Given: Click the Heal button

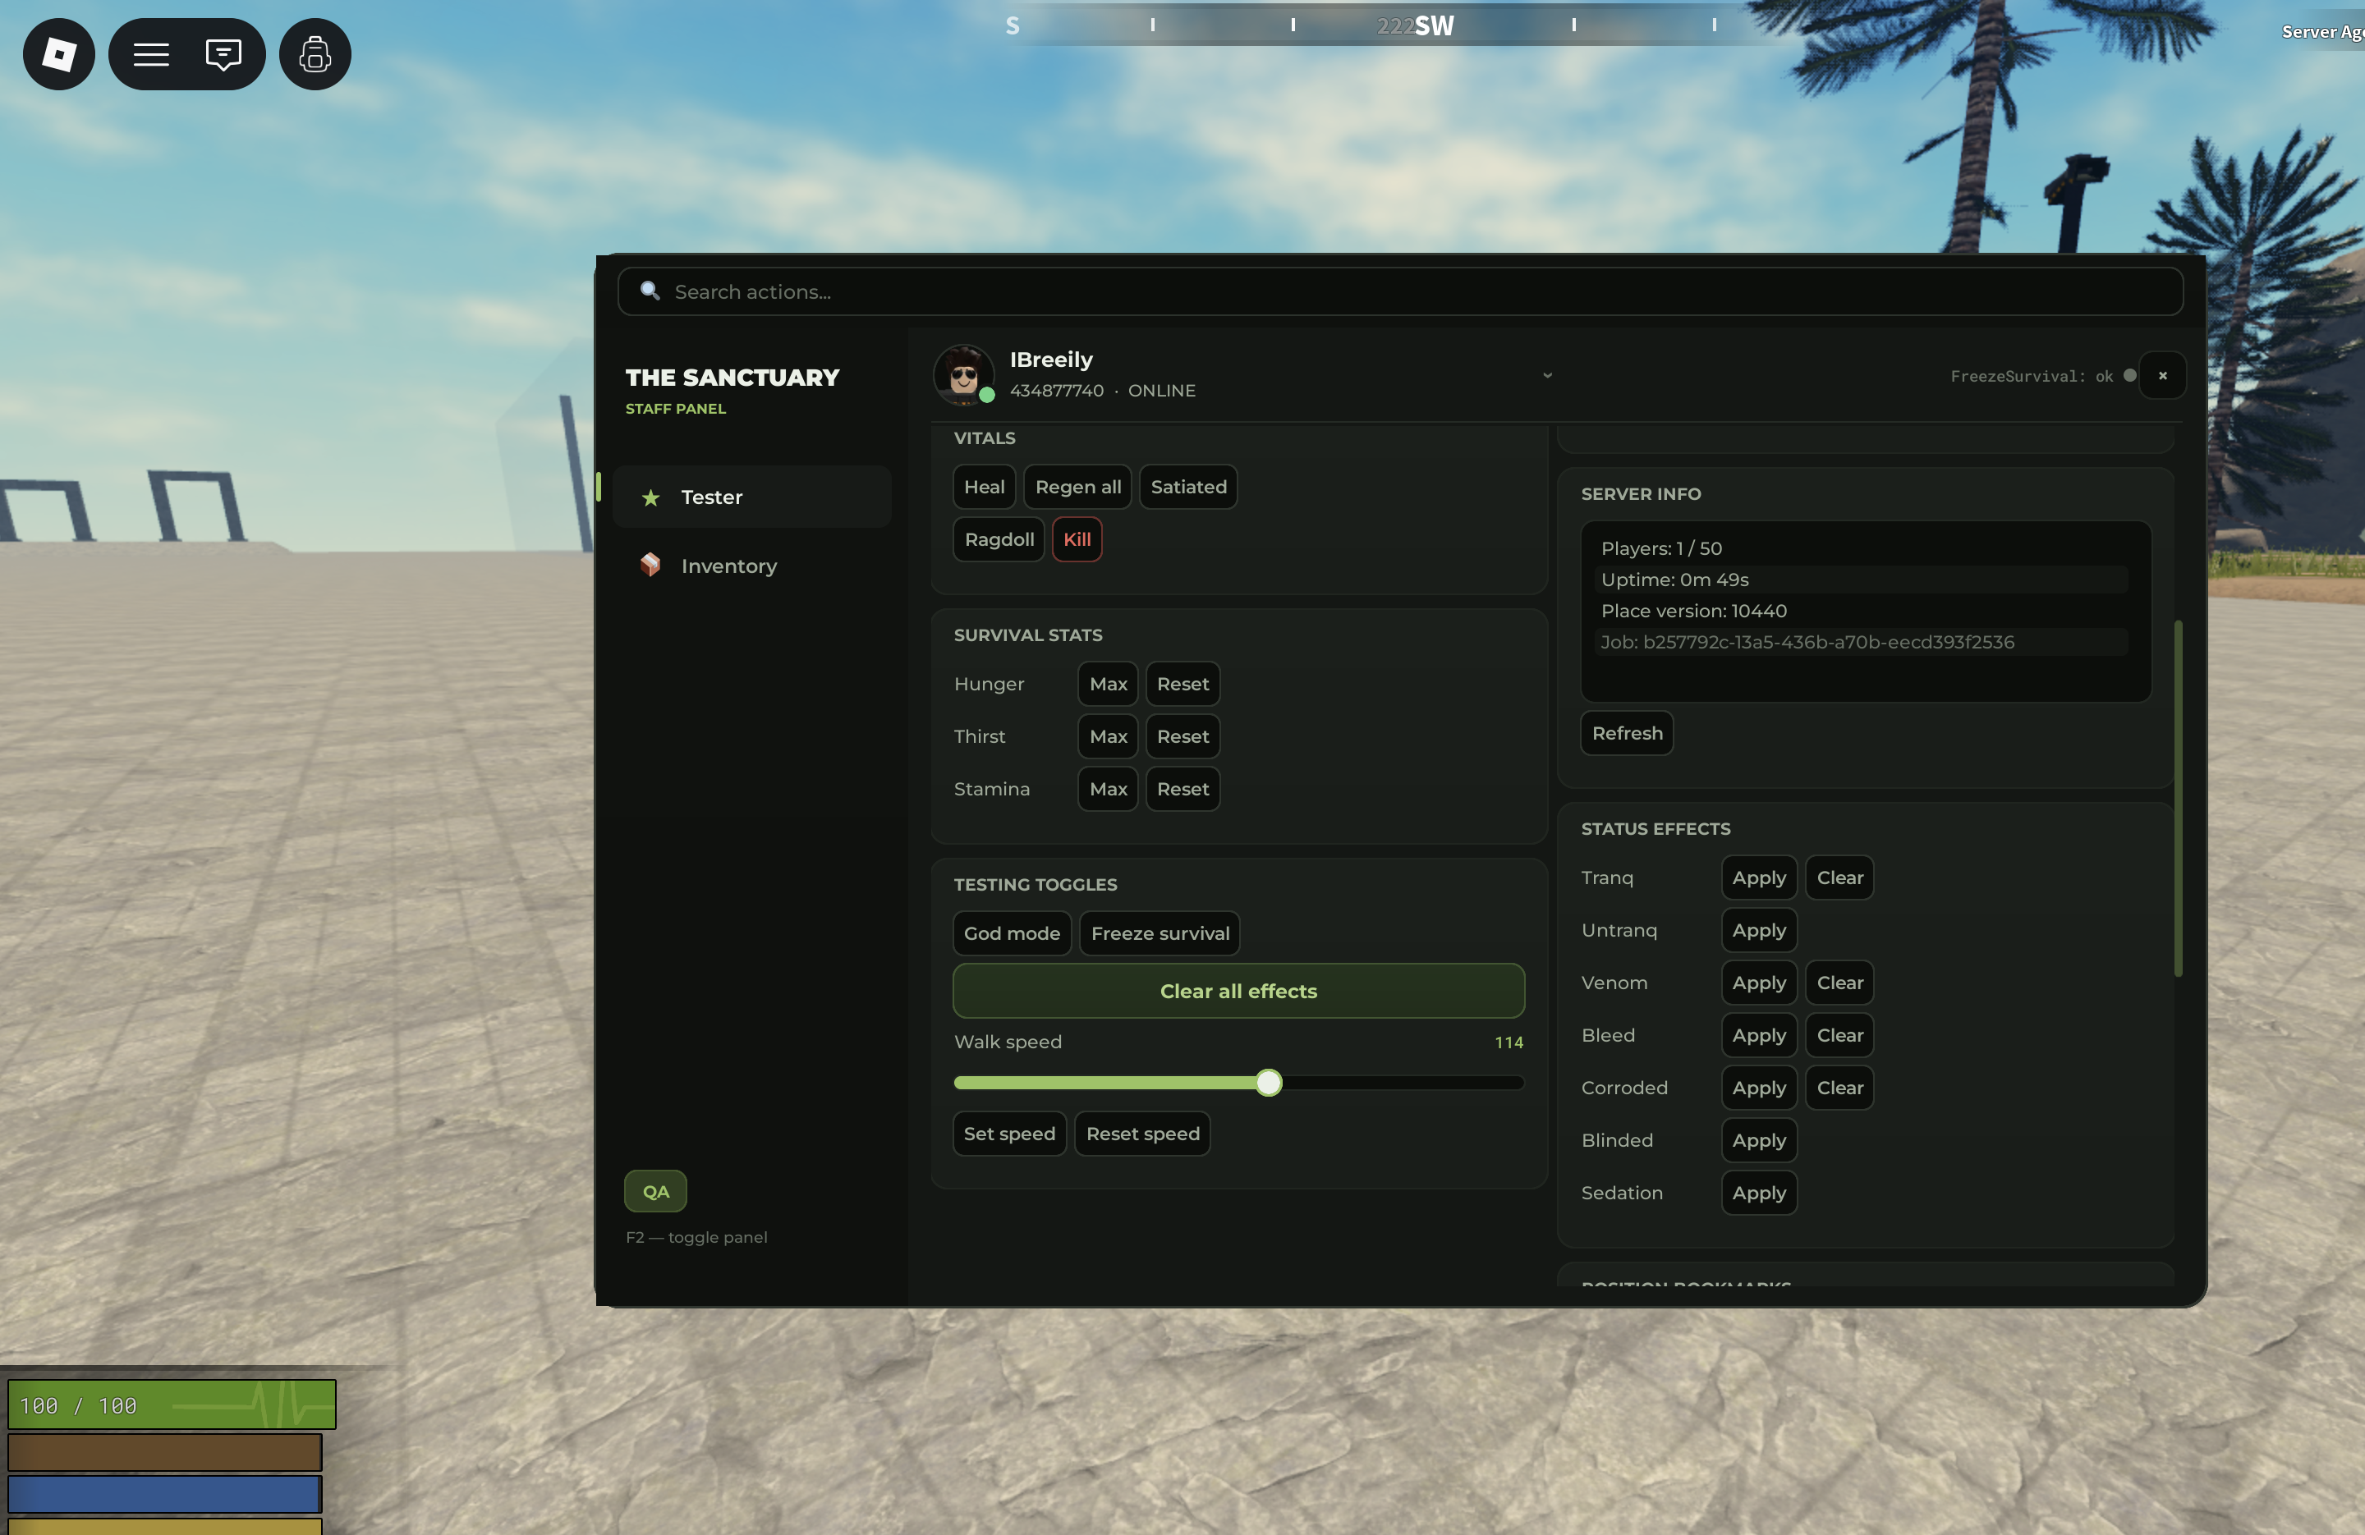Looking at the screenshot, I should (x=984, y=487).
